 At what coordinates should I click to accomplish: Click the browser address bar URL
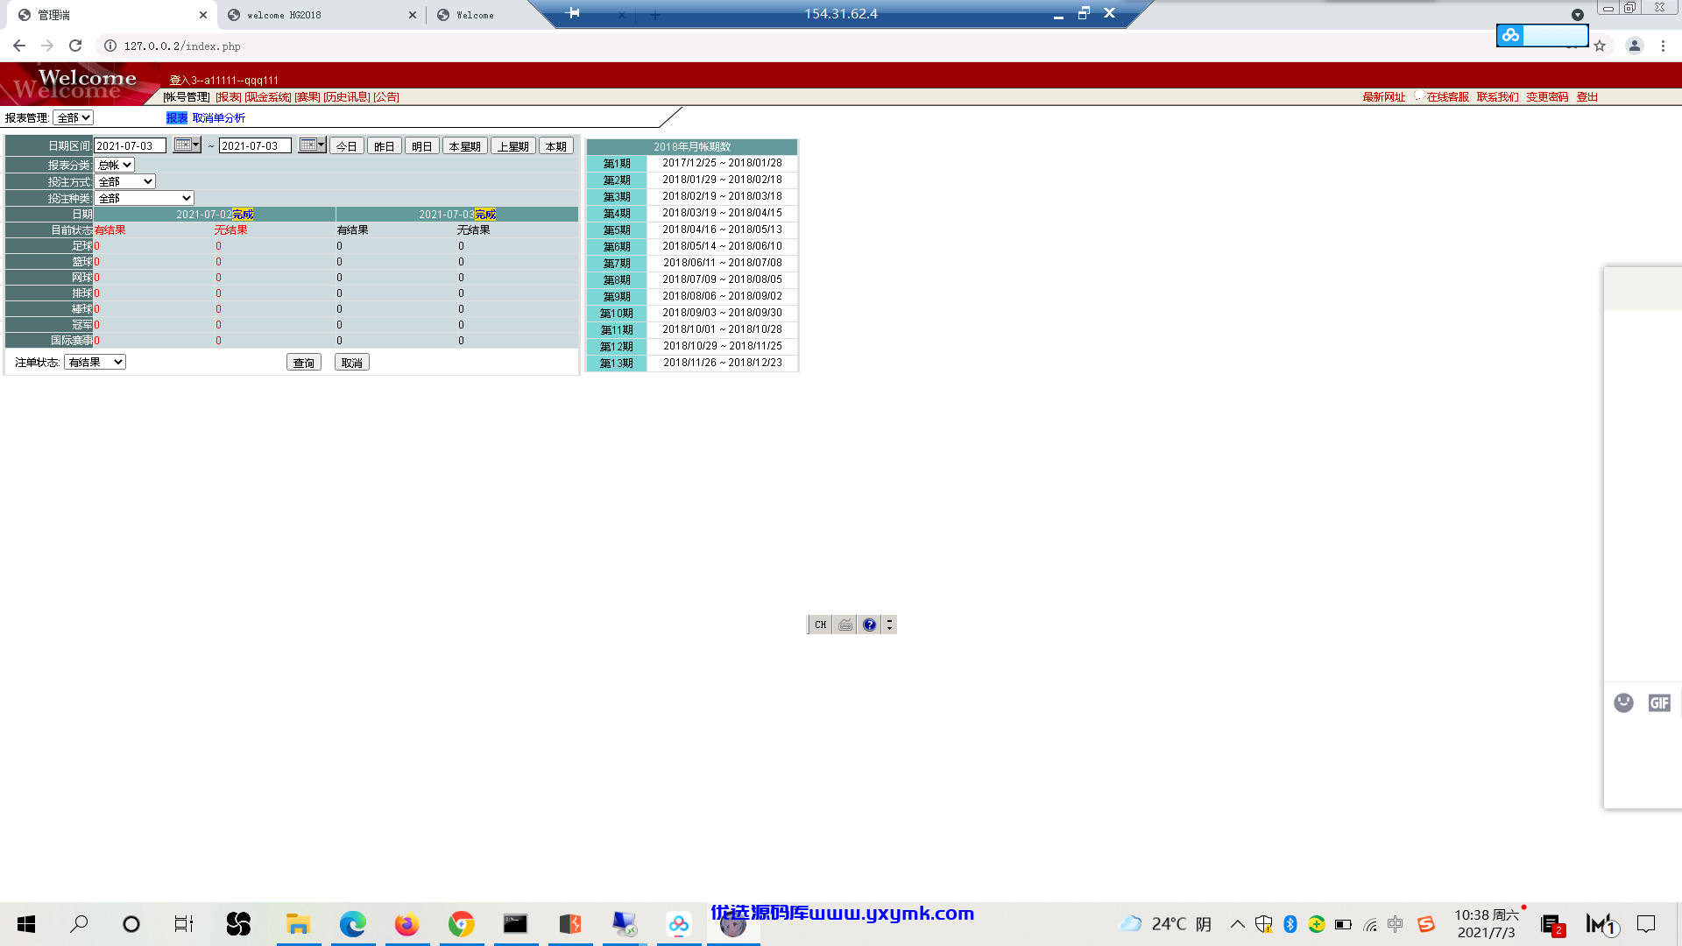[182, 46]
